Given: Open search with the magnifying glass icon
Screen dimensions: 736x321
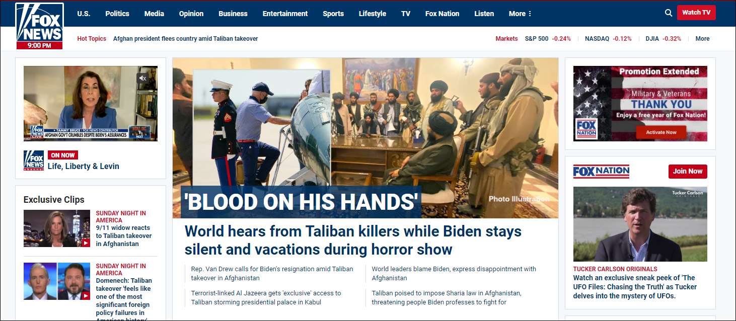Looking at the screenshot, I should point(669,13).
